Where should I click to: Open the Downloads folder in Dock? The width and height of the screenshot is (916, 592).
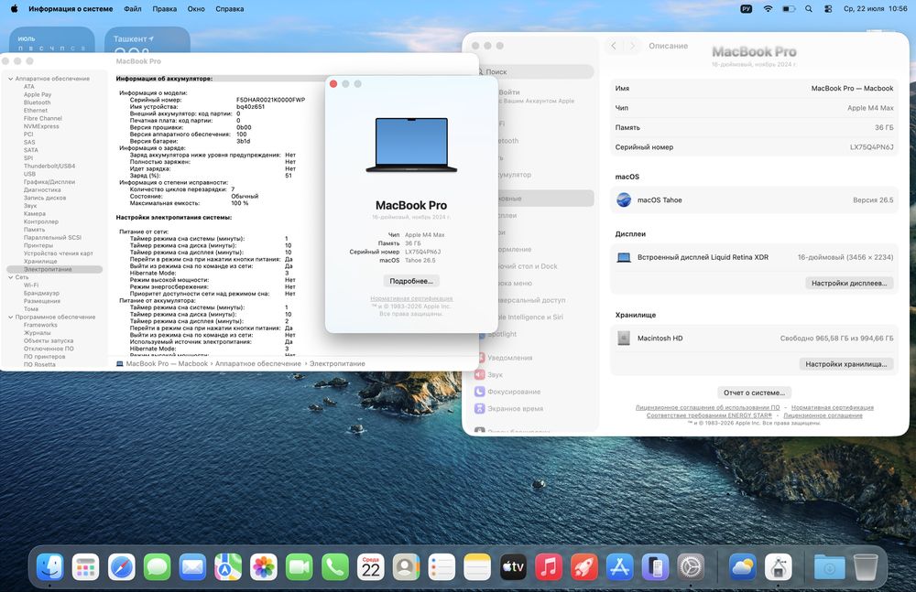(830, 567)
